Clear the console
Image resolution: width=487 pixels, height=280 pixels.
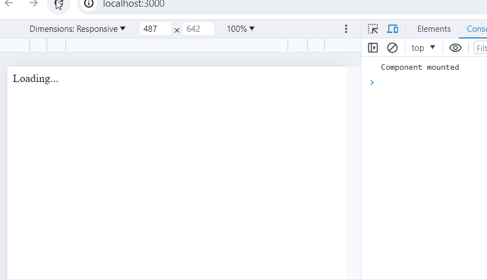(x=392, y=48)
